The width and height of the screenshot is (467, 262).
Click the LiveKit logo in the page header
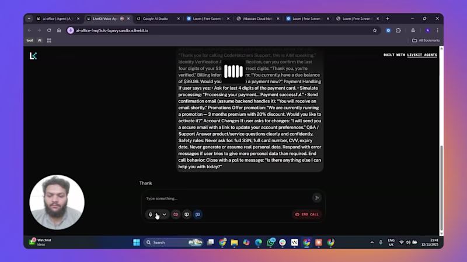[x=33, y=56]
